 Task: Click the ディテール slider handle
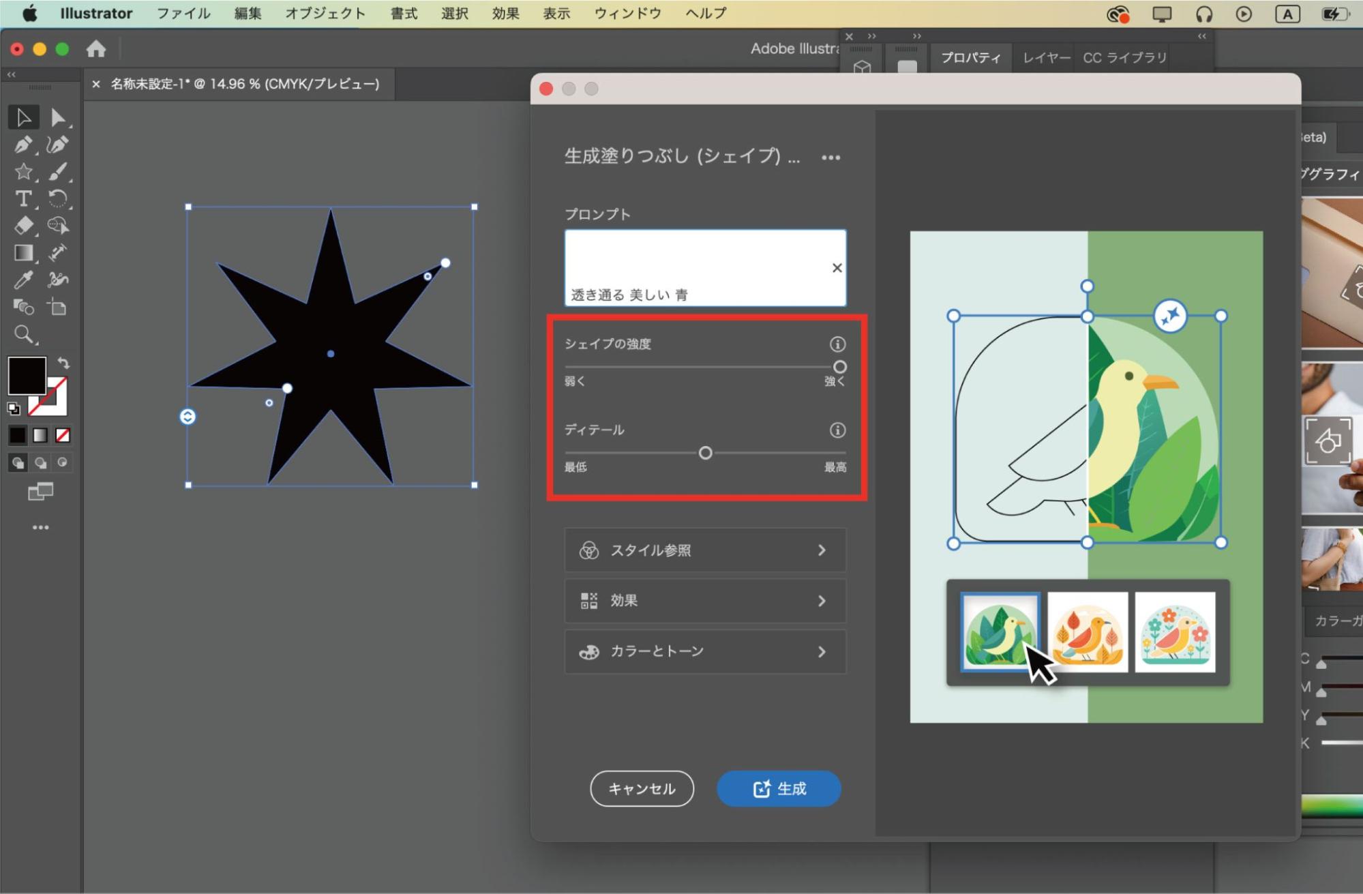706,453
